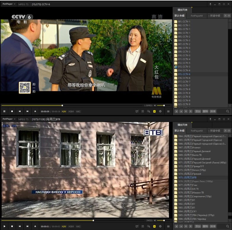Toggle H/W hardware decoding in the top player

pyautogui.click(x=64, y=111)
